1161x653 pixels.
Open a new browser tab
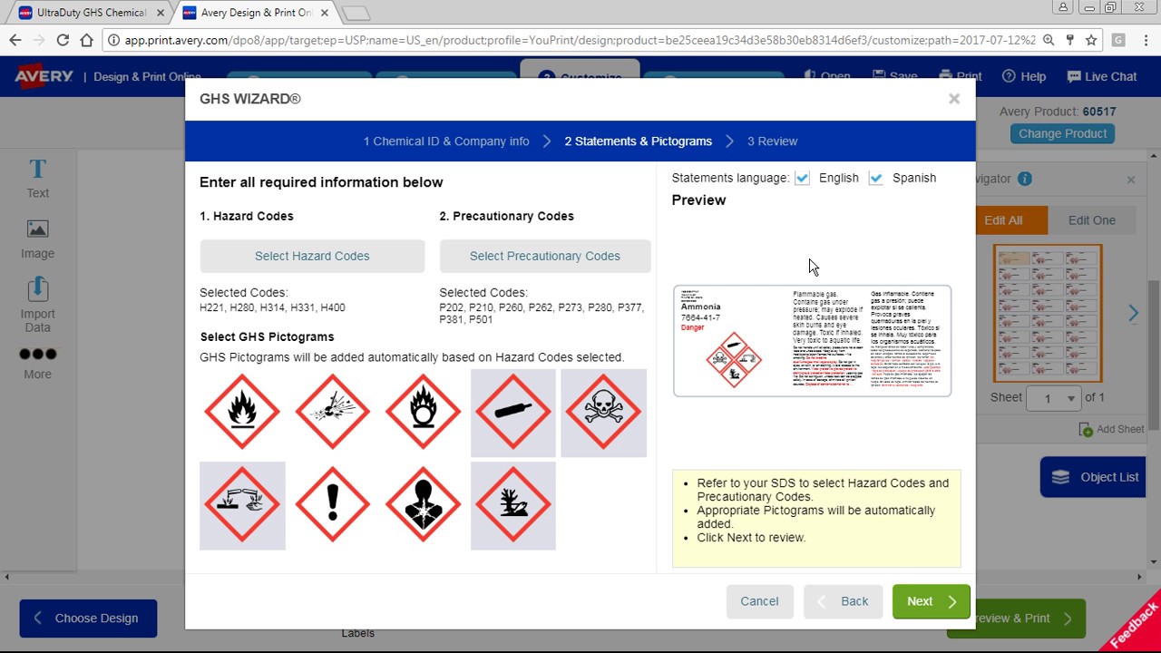[356, 13]
